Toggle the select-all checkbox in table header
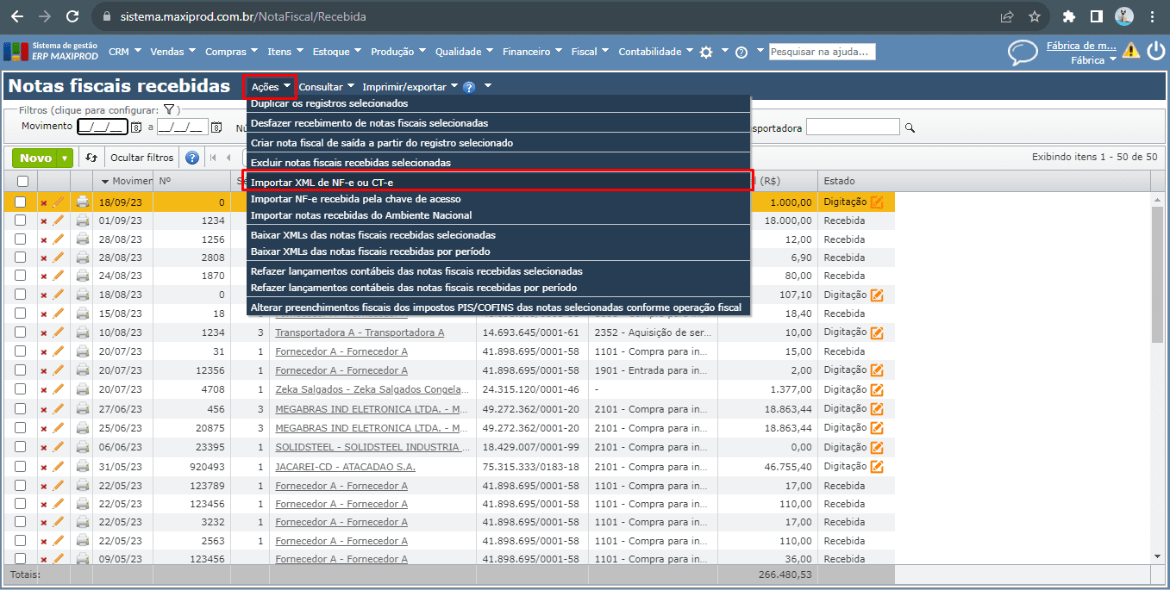This screenshot has height=590, width=1170. point(22,181)
